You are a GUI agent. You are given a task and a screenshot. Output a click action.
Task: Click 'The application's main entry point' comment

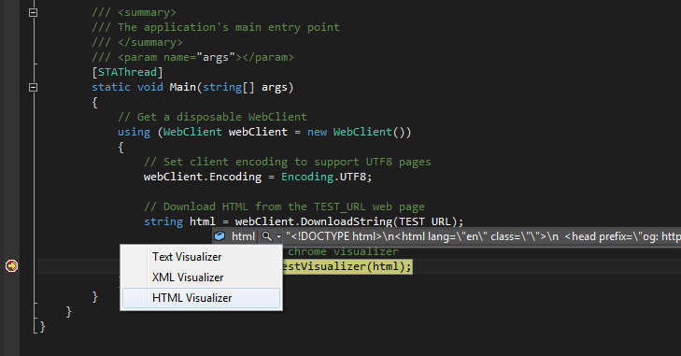point(216,27)
